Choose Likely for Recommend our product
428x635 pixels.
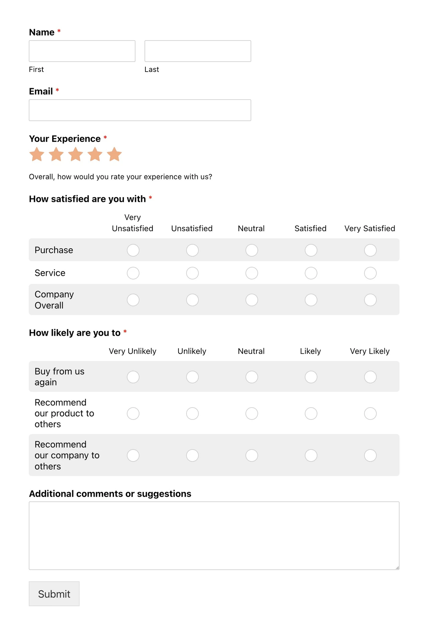(x=311, y=413)
